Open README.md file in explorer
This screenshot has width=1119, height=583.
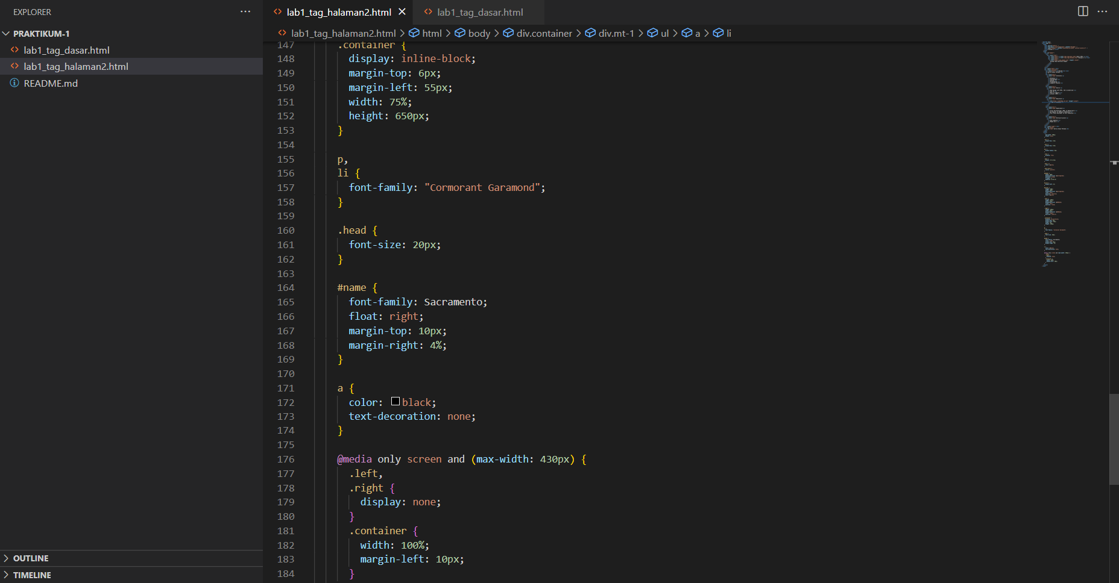click(131, 83)
